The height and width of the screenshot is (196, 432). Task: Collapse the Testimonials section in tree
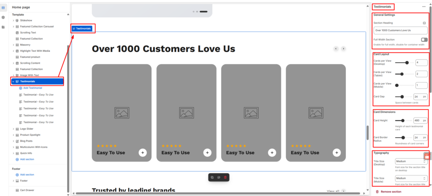pos(13,81)
